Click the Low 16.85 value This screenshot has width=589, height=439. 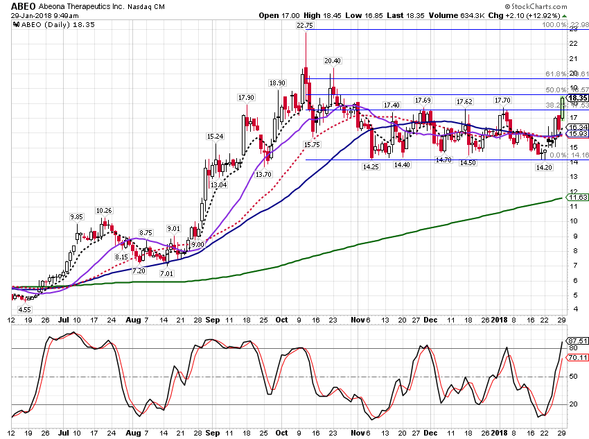click(364, 15)
